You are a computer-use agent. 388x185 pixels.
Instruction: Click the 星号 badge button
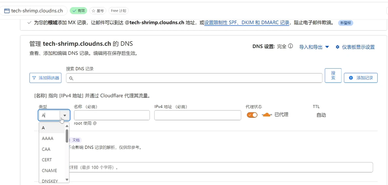tap(98, 11)
